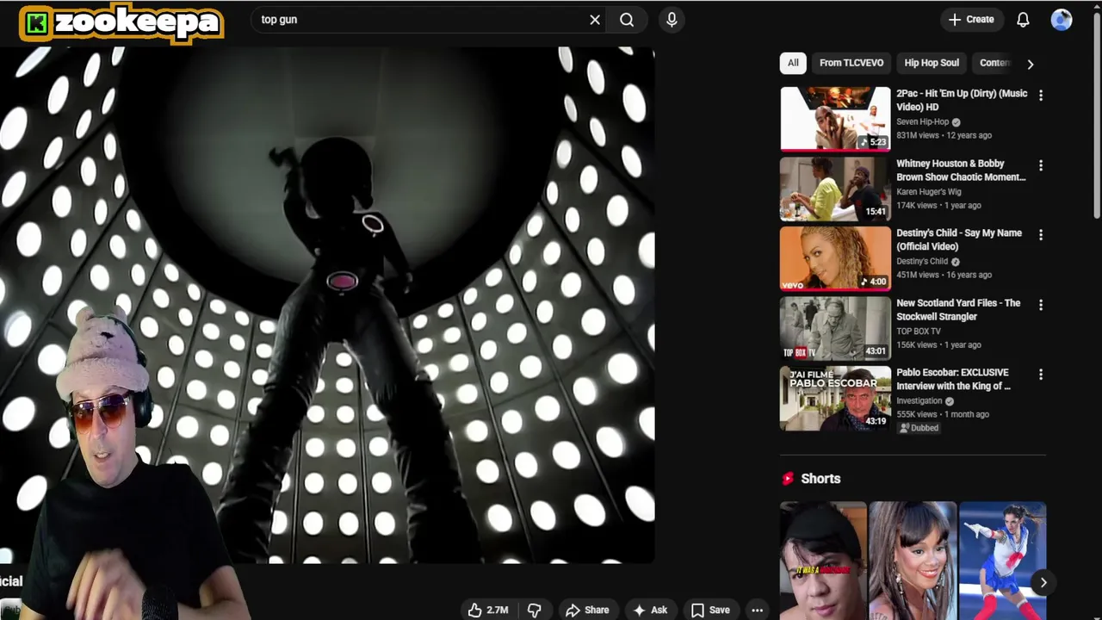This screenshot has height=620, width=1102.
Task: Open 2Pac Hit 'Em Up video thumbnail
Action: point(835,118)
